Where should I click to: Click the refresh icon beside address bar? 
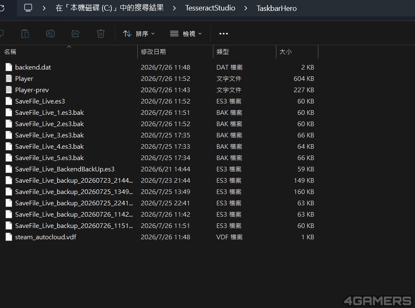2,8
